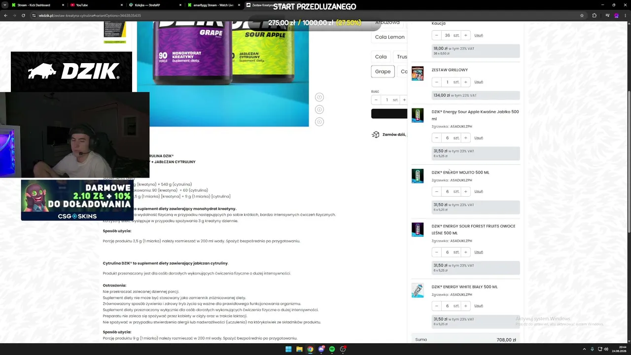Increase DZIK Energy Sour Apple quantity
Image resolution: width=631 pixels, height=355 pixels.
[x=465, y=138]
